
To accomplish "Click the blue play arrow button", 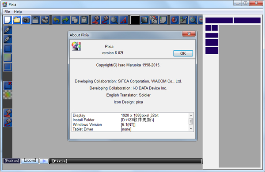I will (44, 161).
